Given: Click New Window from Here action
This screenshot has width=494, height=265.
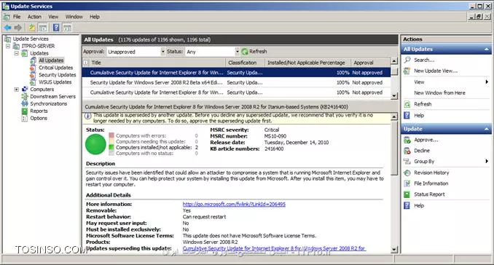Looking at the screenshot, I should [439, 93].
